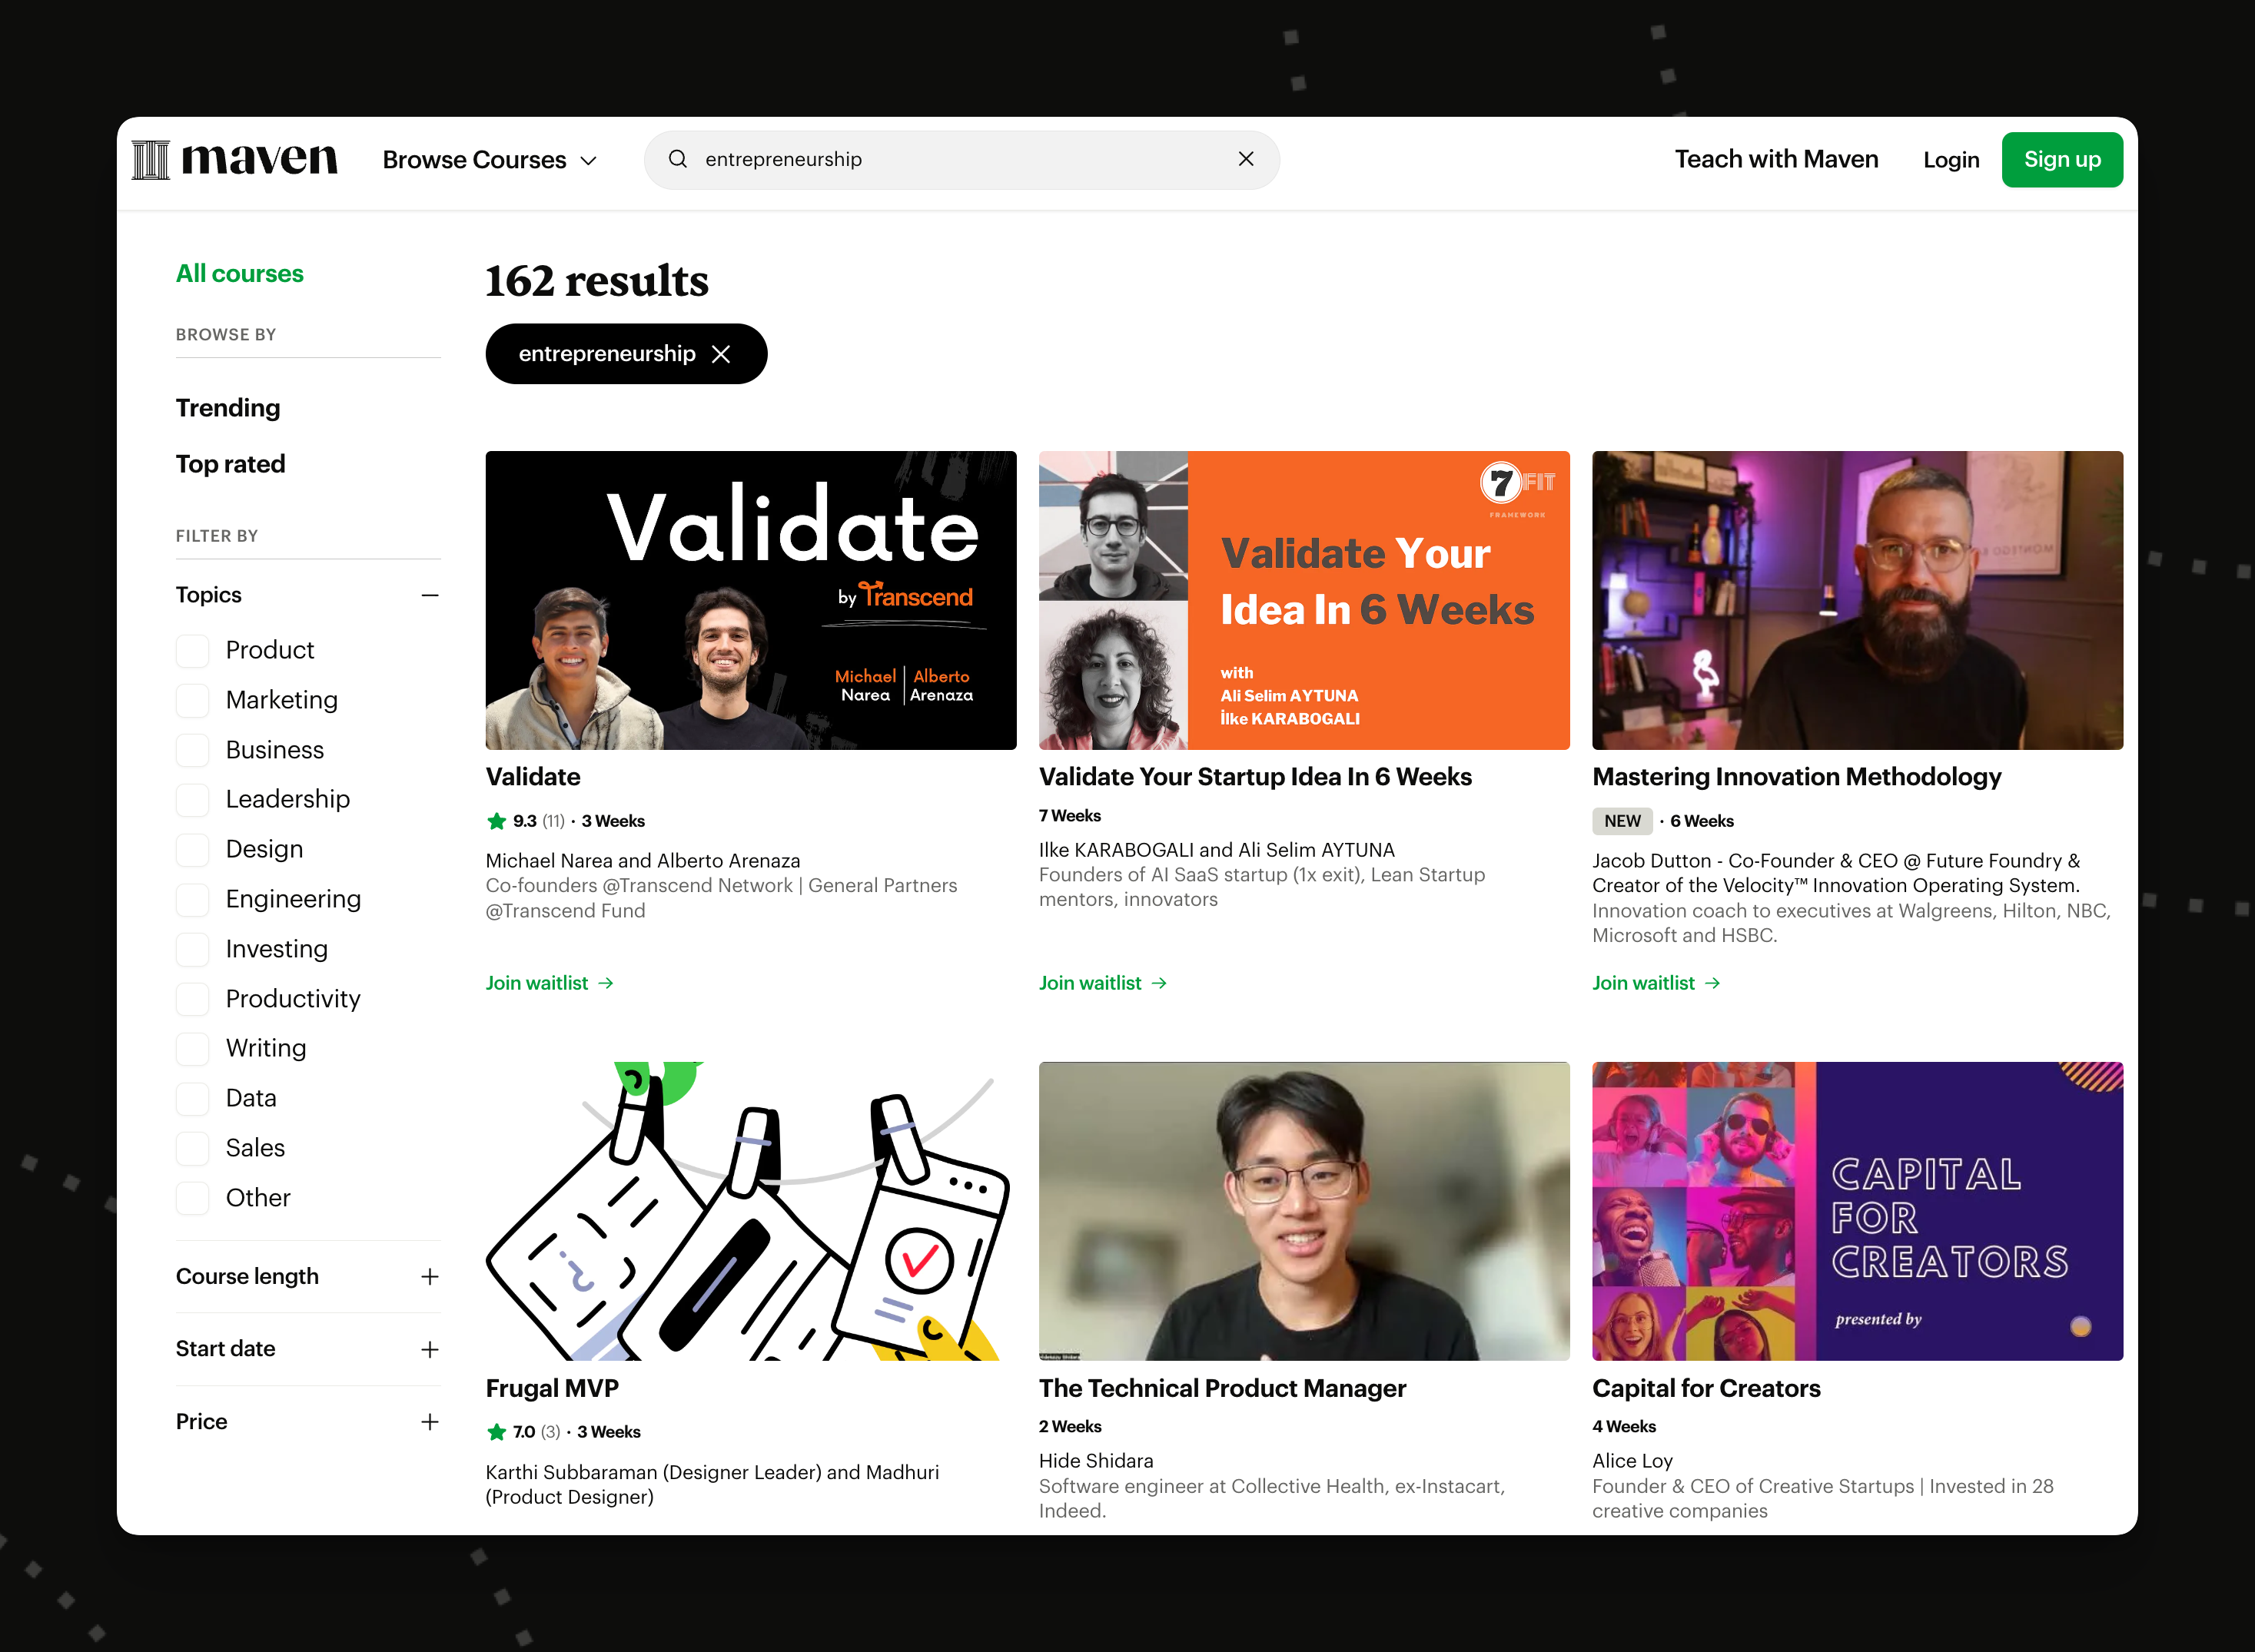Image resolution: width=2255 pixels, height=1652 pixels.
Task: Open the Browse Courses dropdown
Action: coord(490,160)
